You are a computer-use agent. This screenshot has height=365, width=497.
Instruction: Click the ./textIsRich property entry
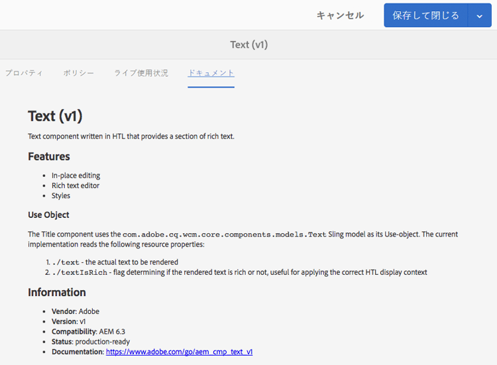pyautogui.click(x=80, y=272)
